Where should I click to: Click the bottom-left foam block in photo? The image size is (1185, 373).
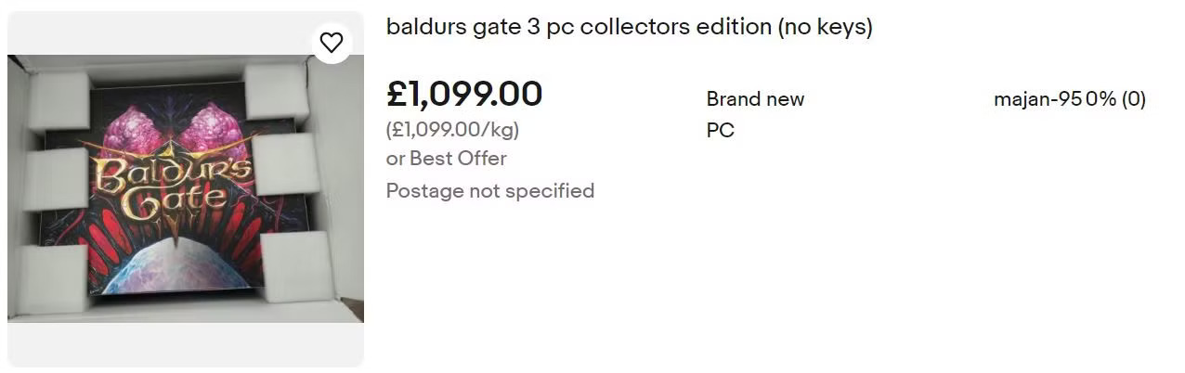click(54, 277)
